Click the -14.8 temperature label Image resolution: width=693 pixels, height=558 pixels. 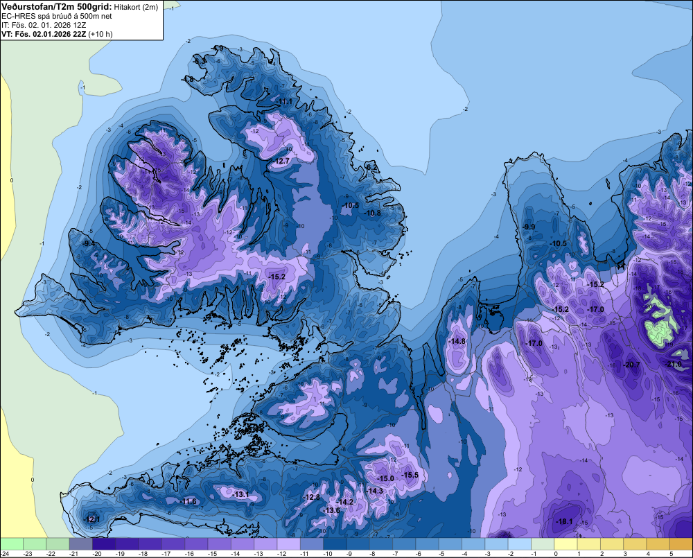pos(457,341)
